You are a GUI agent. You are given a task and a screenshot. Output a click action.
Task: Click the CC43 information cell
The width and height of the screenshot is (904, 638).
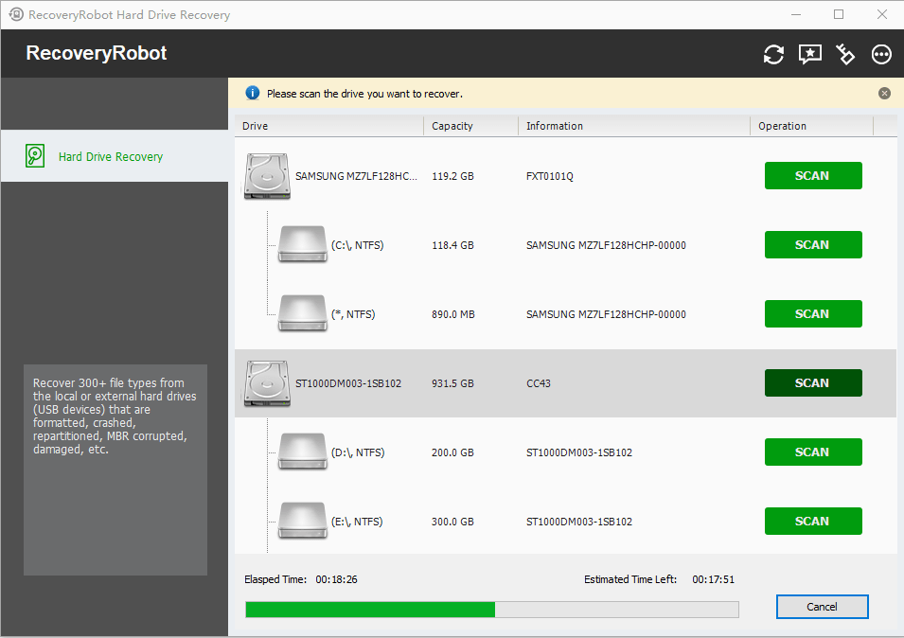point(539,383)
